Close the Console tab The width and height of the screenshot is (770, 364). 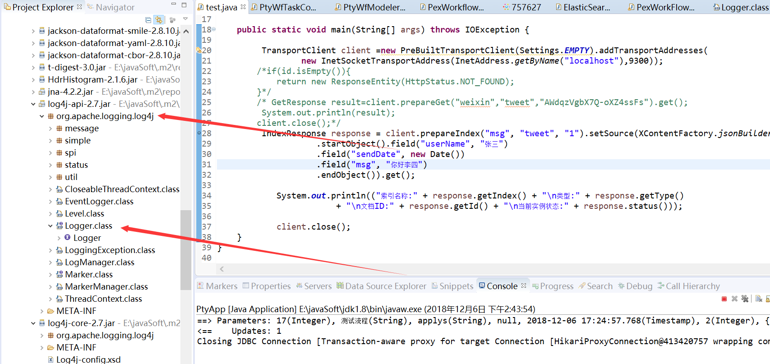point(524,286)
